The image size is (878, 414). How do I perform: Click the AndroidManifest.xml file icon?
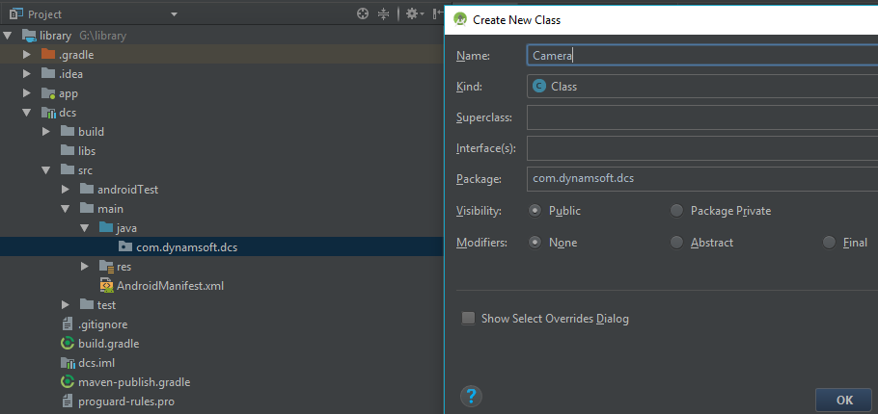click(106, 286)
